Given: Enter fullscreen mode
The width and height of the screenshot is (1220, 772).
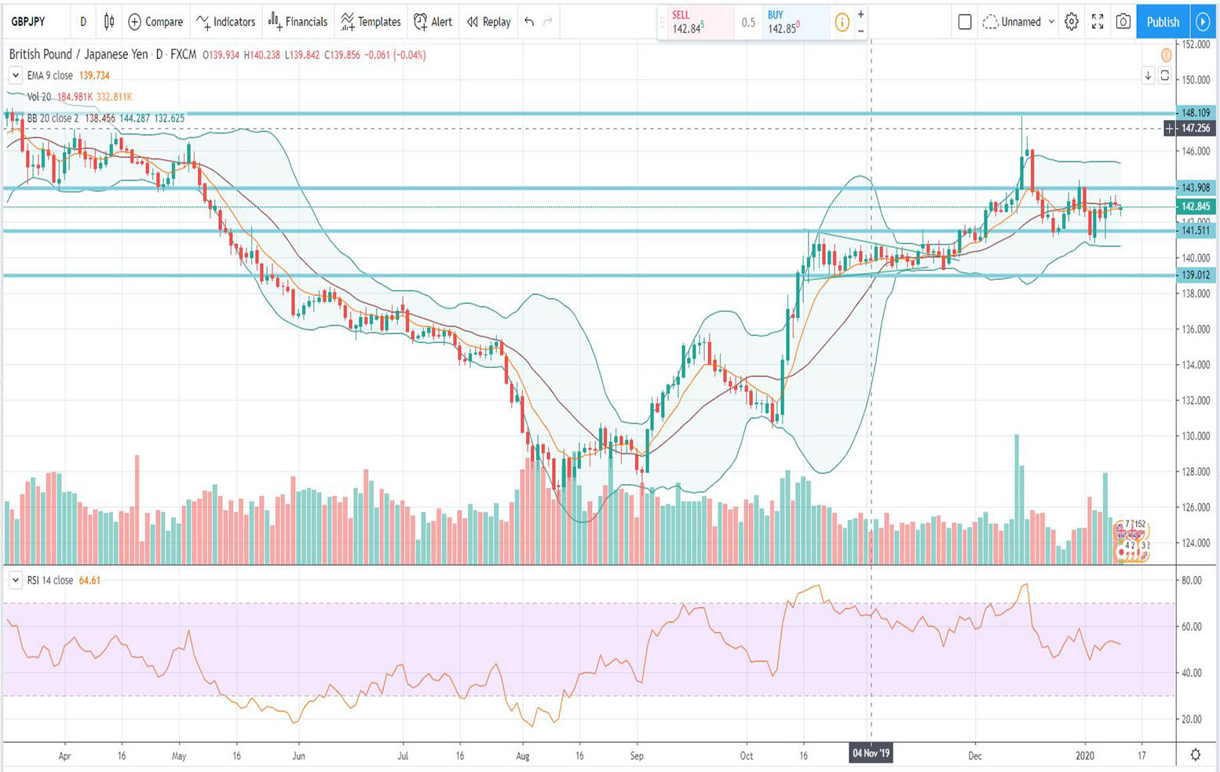Looking at the screenshot, I should pos(1098,22).
